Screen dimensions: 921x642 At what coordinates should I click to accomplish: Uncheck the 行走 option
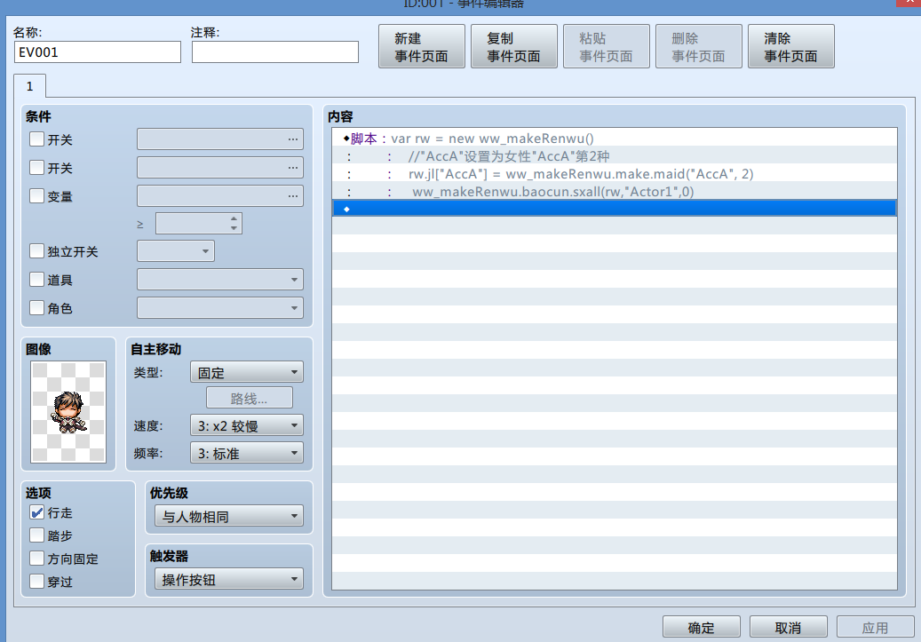pos(36,512)
